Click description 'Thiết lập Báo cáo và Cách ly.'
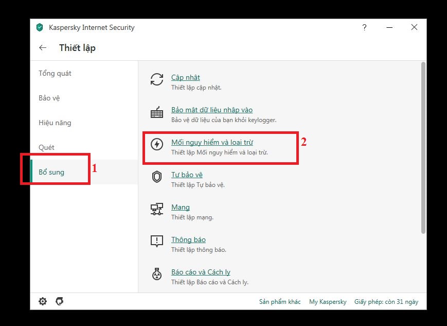 (210, 282)
